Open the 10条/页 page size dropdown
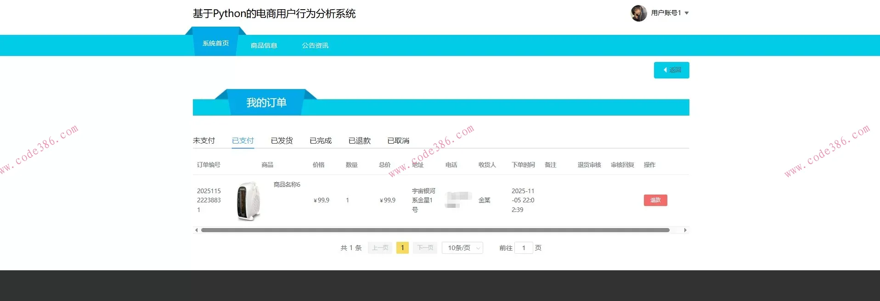This screenshot has width=880, height=301. (463, 248)
